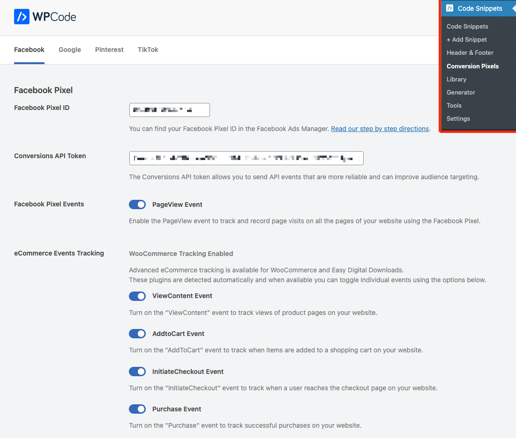
Task: Open the Generator menu item
Action: tap(461, 92)
